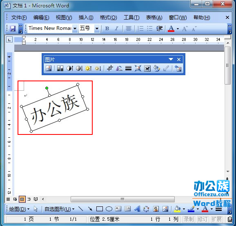
Task: Click the Rotate Left 90° icon
Action: [119, 68]
